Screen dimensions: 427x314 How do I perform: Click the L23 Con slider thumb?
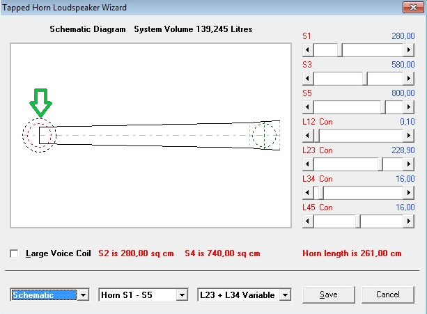pyautogui.click(x=380, y=164)
